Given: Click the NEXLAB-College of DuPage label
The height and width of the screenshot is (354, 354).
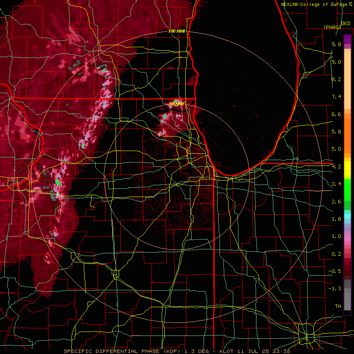Looking at the screenshot, I should click(x=315, y=4).
